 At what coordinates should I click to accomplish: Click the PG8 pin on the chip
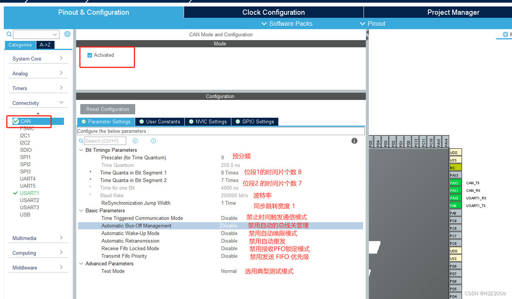[456, 266]
